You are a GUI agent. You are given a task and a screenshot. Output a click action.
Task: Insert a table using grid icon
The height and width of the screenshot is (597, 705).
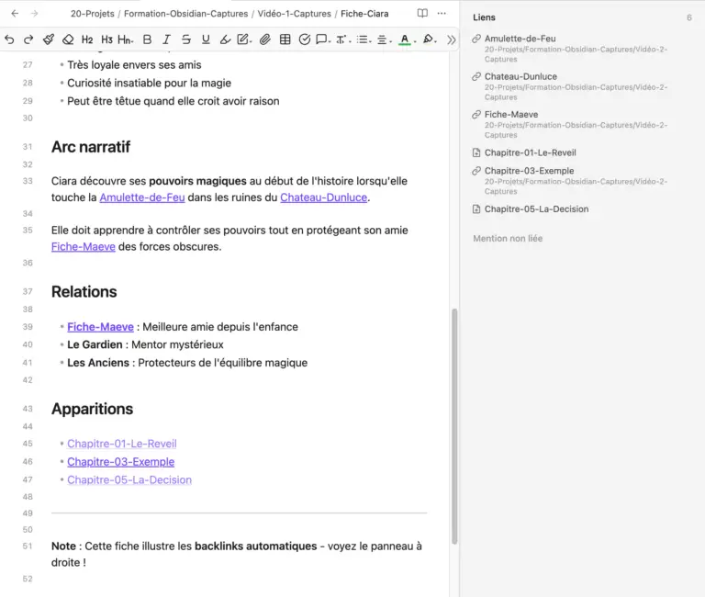285,39
